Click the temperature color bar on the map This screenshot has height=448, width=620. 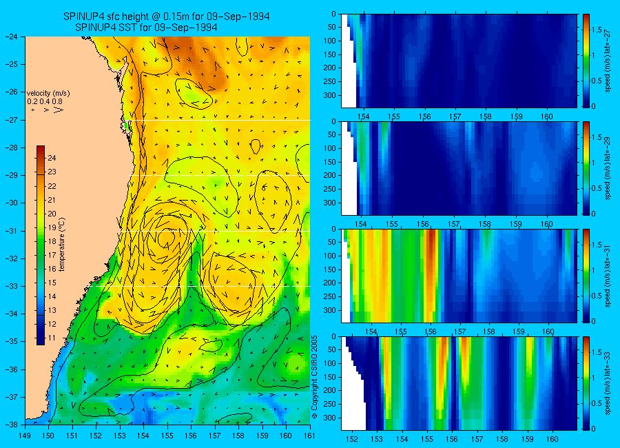click(41, 245)
